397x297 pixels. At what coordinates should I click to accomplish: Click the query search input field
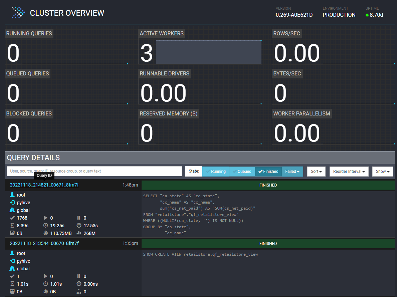(x=94, y=171)
